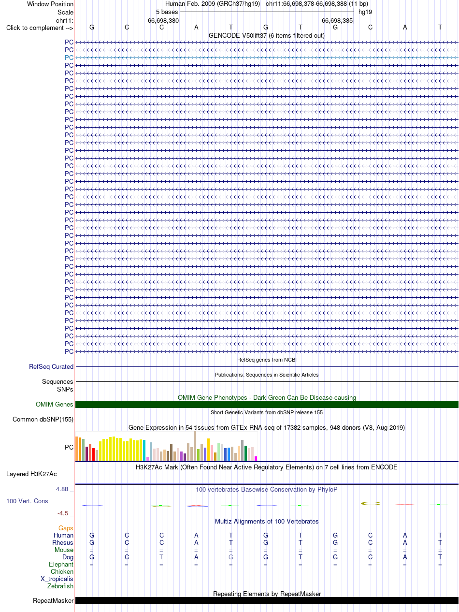Click the 'SNPs' track label
Image resolution: width=459 pixels, height=612 pixels.
pos(65,389)
